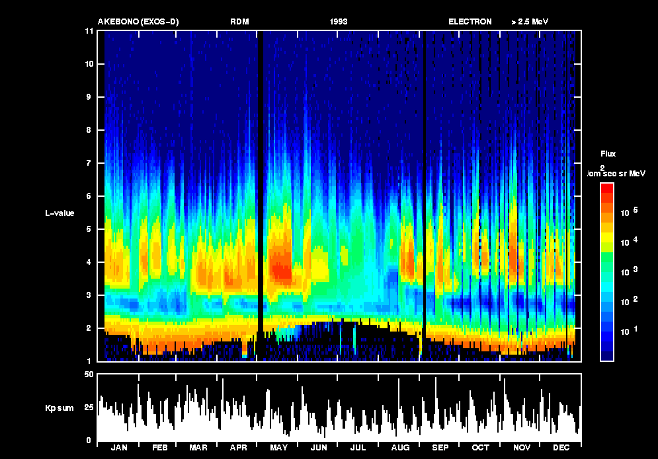The image size is (658, 459).
Task: Click the 11 tick on the L-value axis
Action: [x=89, y=31]
